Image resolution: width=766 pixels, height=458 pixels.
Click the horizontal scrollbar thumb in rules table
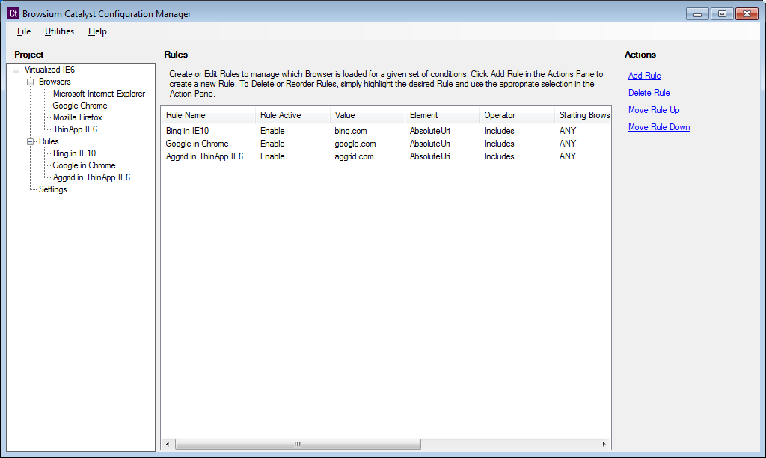pos(298,444)
